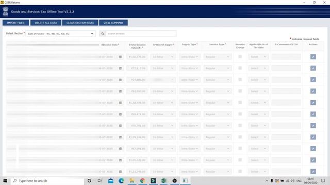Image resolution: width=330 pixels, height=185 pixels.
Task: Enable Reverse Charge in the ninth invoice row
Action: (x=240, y=149)
